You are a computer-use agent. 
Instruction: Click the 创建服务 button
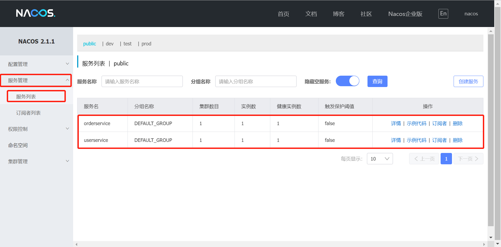[468, 81]
